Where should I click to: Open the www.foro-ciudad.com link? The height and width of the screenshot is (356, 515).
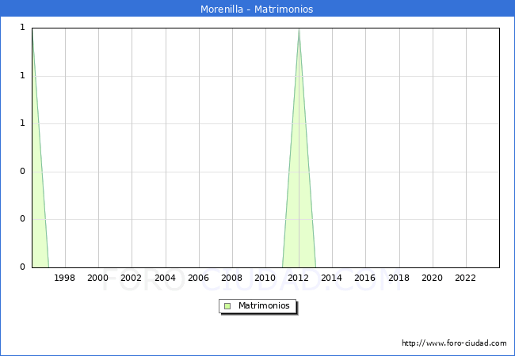point(454,343)
